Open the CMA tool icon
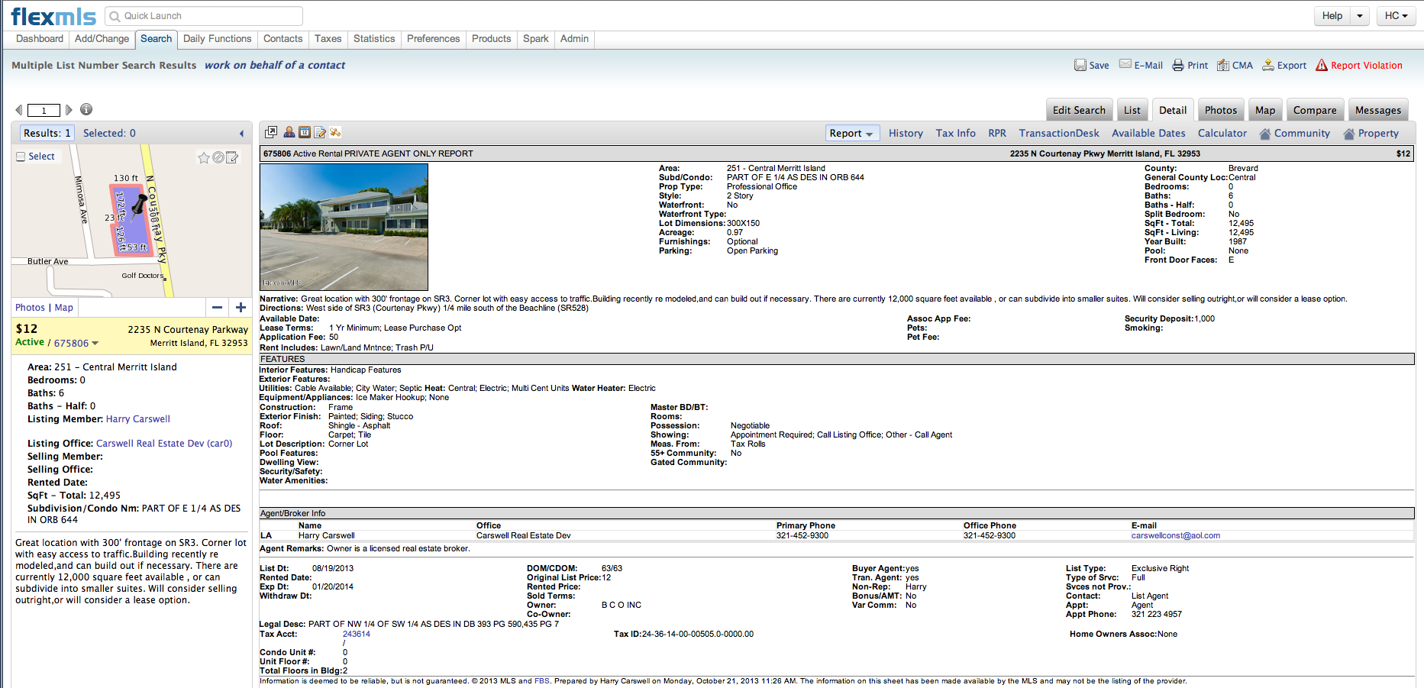 tap(1223, 66)
